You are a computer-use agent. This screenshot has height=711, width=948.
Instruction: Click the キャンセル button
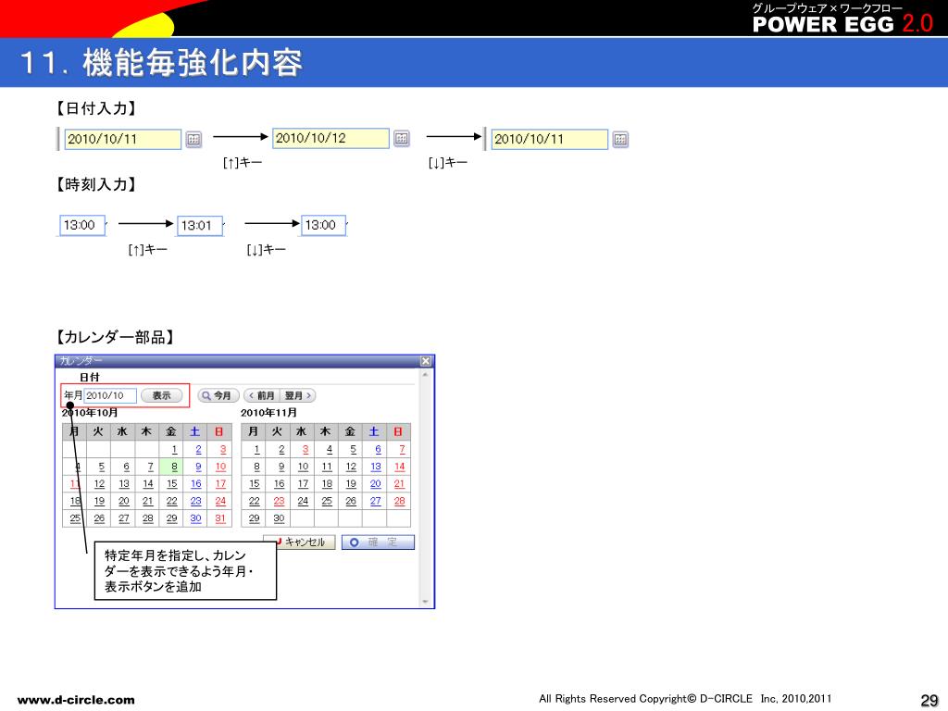[299, 543]
